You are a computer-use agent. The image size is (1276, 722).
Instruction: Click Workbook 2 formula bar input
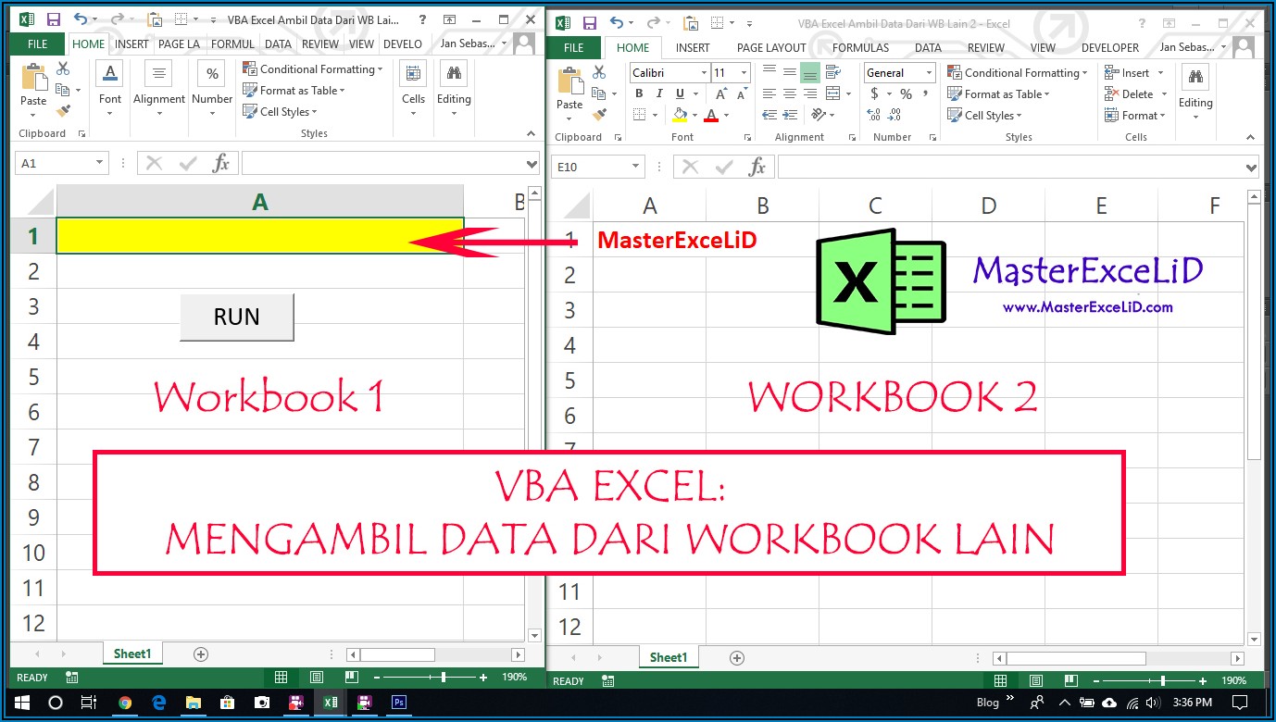(x=1010, y=167)
